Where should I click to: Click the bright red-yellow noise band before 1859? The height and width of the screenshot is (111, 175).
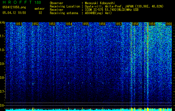point(148,65)
